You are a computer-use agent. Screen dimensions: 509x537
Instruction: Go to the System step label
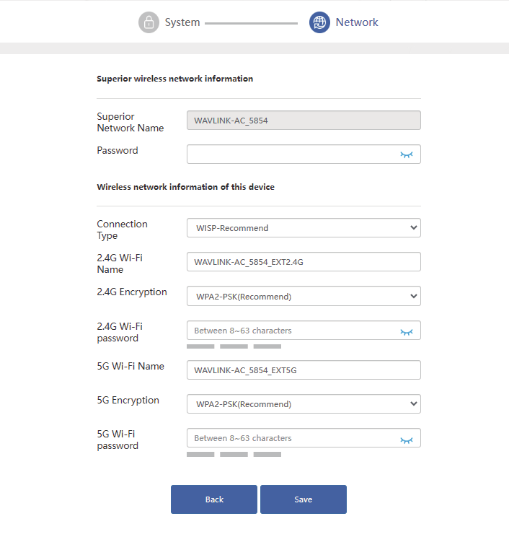tap(182, 22)
